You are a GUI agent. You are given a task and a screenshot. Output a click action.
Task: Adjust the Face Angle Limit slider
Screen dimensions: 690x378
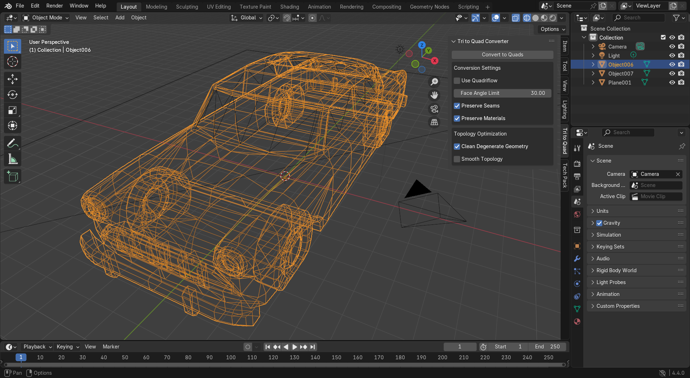pyautogui.click(x=502, y=93)
